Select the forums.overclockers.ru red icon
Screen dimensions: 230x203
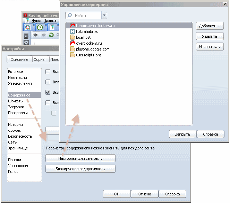(x=73, y=26)
